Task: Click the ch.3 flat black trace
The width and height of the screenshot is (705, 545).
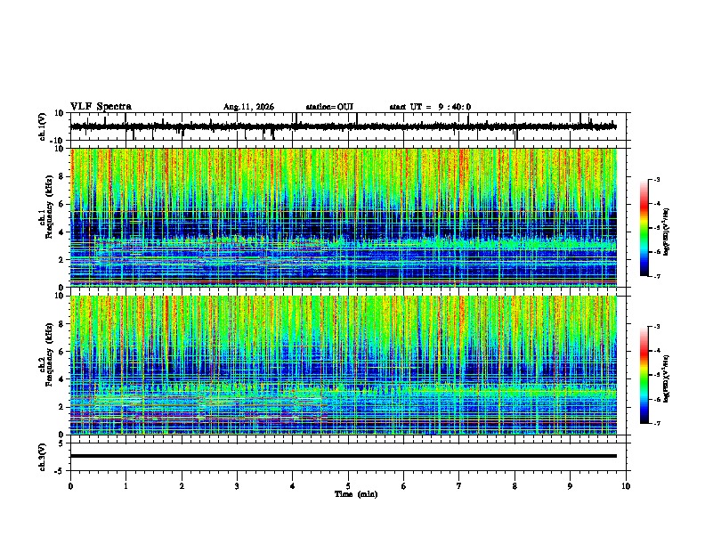Action: 344,456
